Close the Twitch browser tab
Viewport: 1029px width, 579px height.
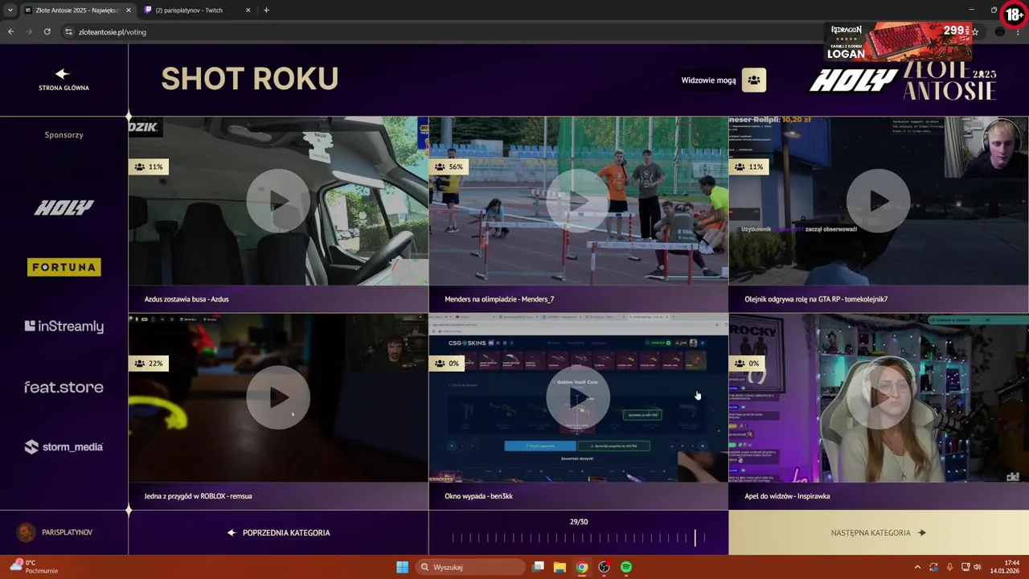(x=248, y=10)
